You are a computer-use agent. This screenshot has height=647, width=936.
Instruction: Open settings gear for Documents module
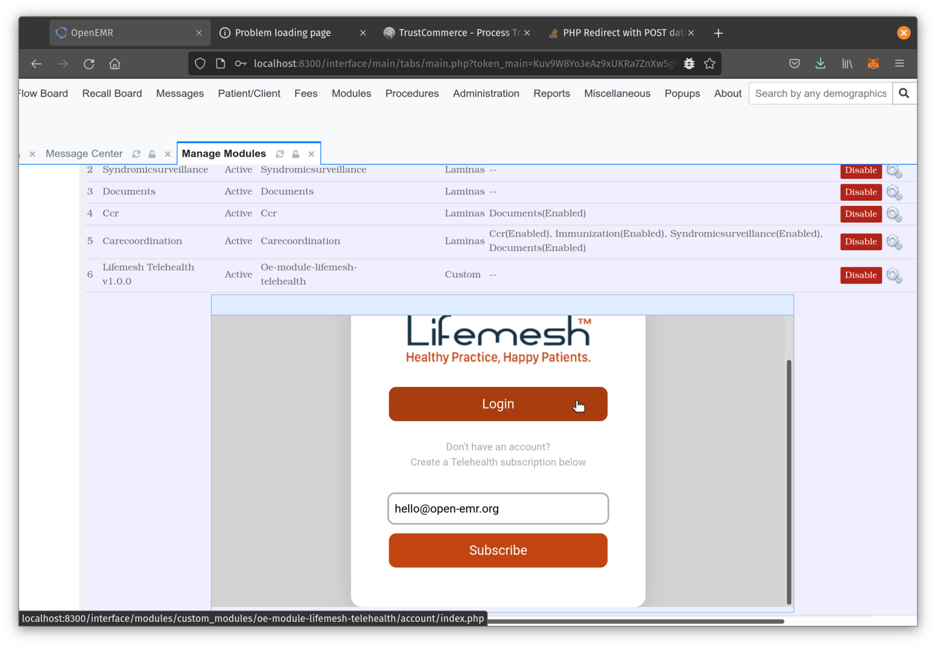pyautogui.click(x=894, y=192)
